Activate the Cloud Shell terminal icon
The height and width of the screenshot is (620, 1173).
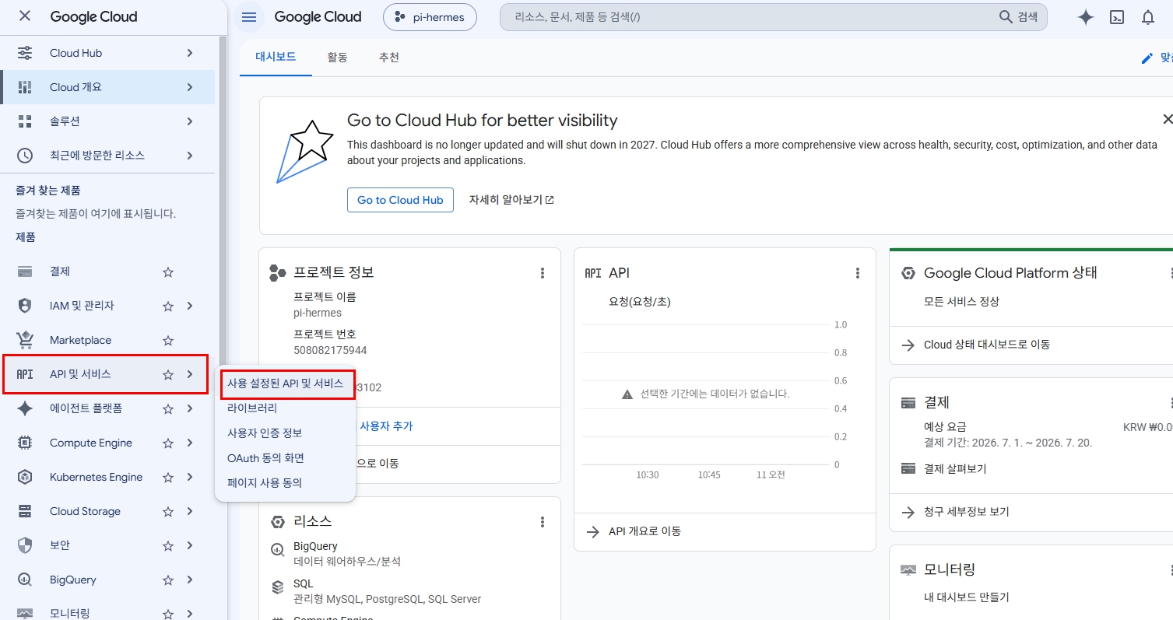pyautogui.click(x=1117, y=17)
